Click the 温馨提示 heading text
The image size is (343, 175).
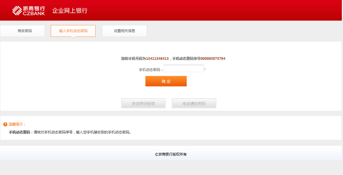[x=17, y=124]
